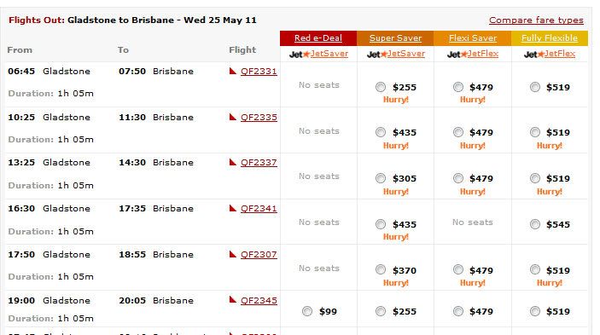The height and width of the screenshot is (335, 600).
Task: Pick the $305 Super Saver fare on QF2337
Action: point(381,178)
